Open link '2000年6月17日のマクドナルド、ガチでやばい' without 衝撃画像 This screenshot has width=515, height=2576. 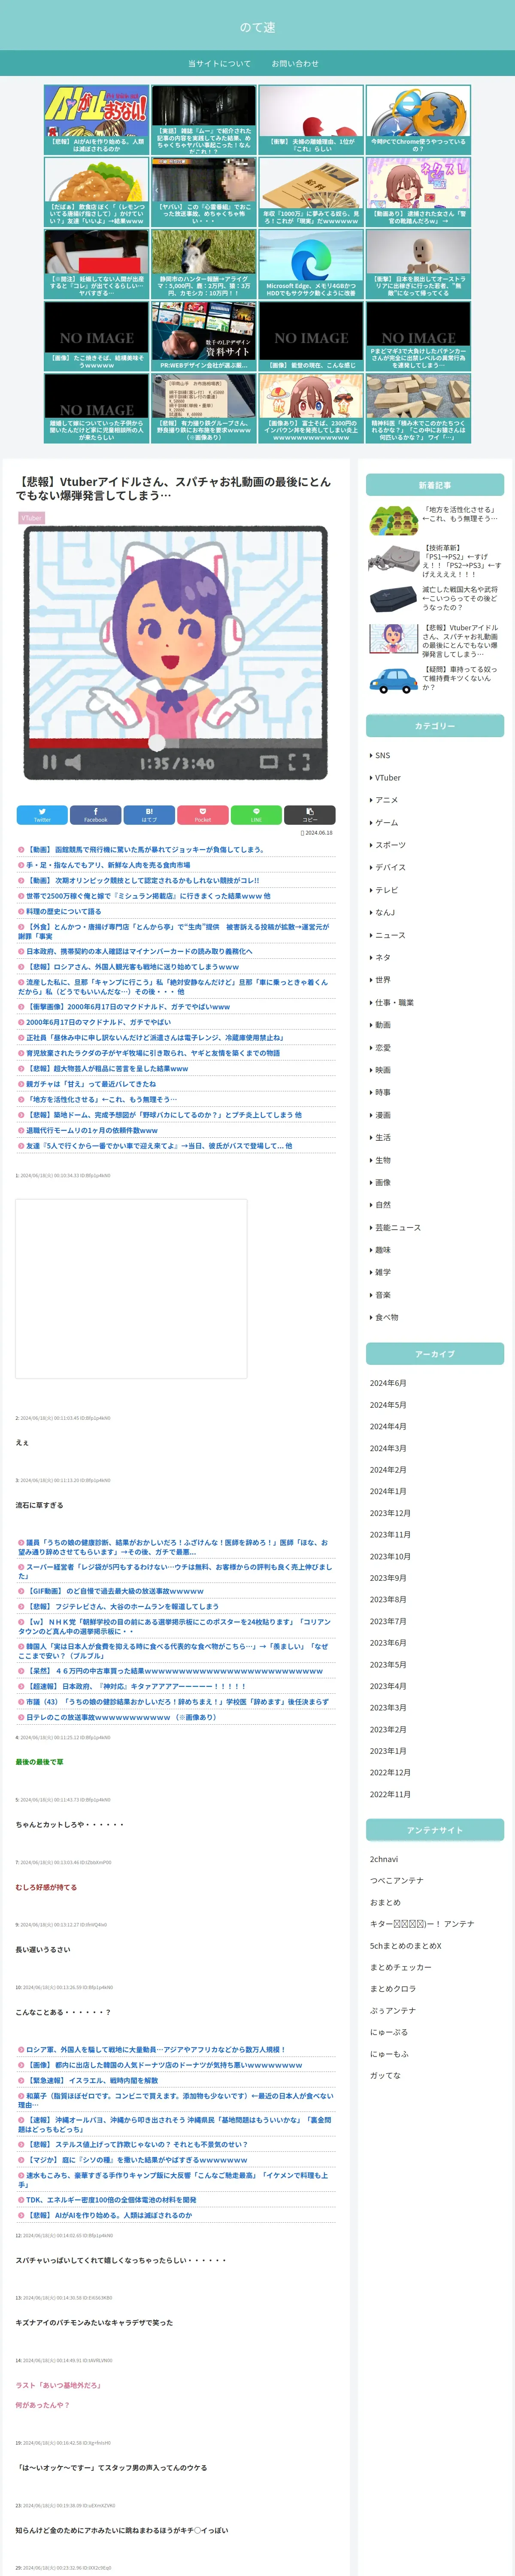click(98, 1022)
